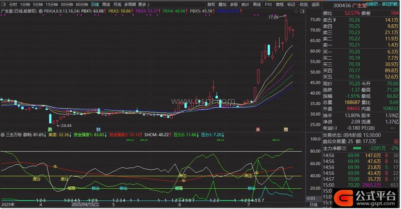Click the 15:00 trade row 2965.2万
401x209 pixels.
tap(361, 185)
